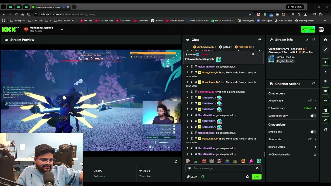Pop out the Stream info panel
Viewport: 331px width, 186px height.
pos(314,40)
